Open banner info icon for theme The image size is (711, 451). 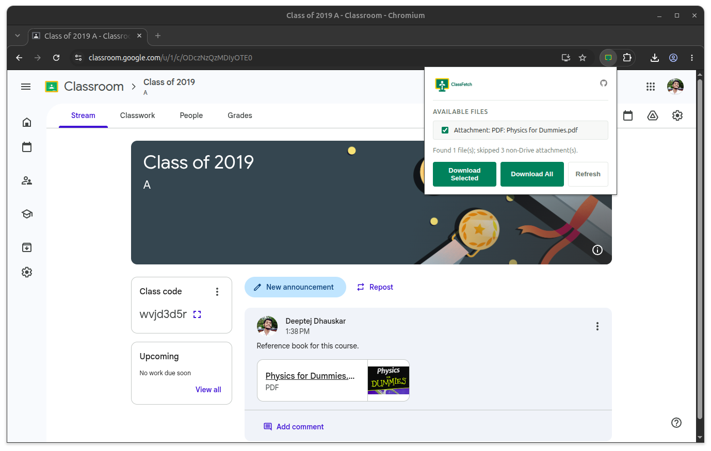(x=597, y=250)
